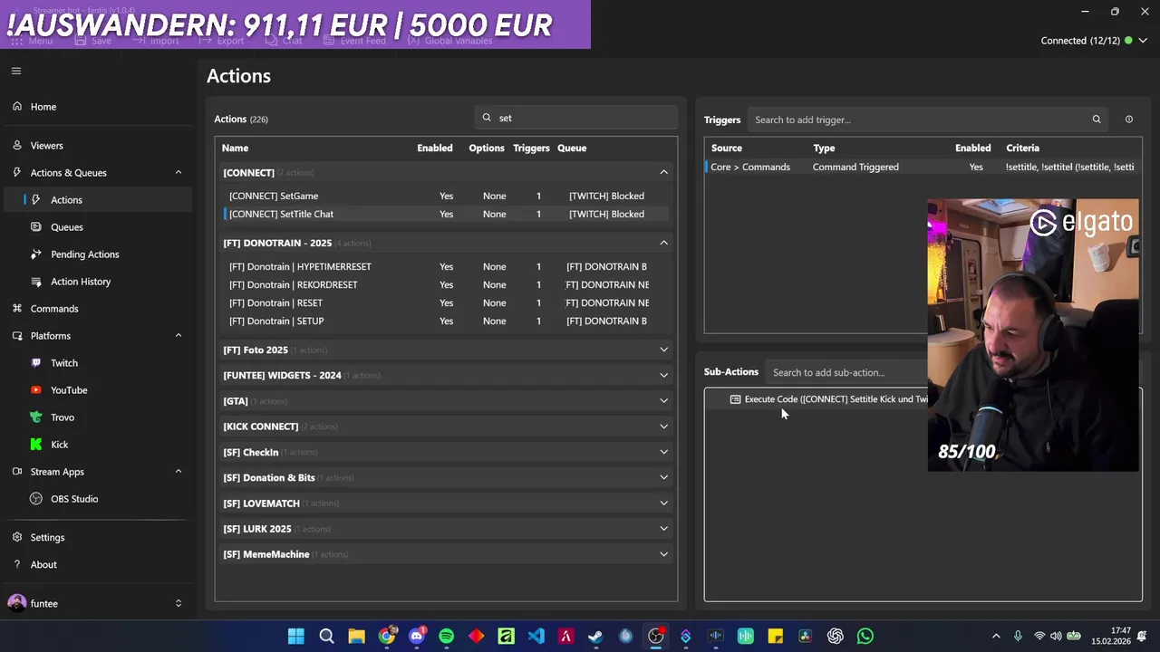This screenshot has width=1160, height=652.
Task: Expand the [SF] LURK 2025 group
Action: click(663, 529)
